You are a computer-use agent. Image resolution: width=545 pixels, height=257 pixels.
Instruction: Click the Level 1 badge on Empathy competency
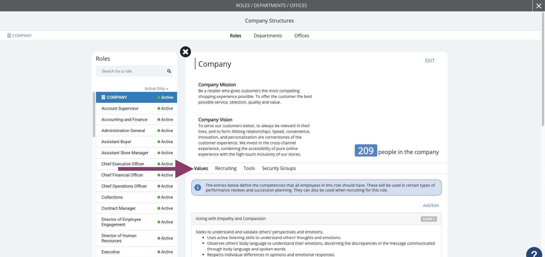(429, 219)
